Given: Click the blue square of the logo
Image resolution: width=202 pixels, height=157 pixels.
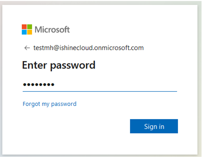Looking at the screenshot, I should tap(24, 32).
